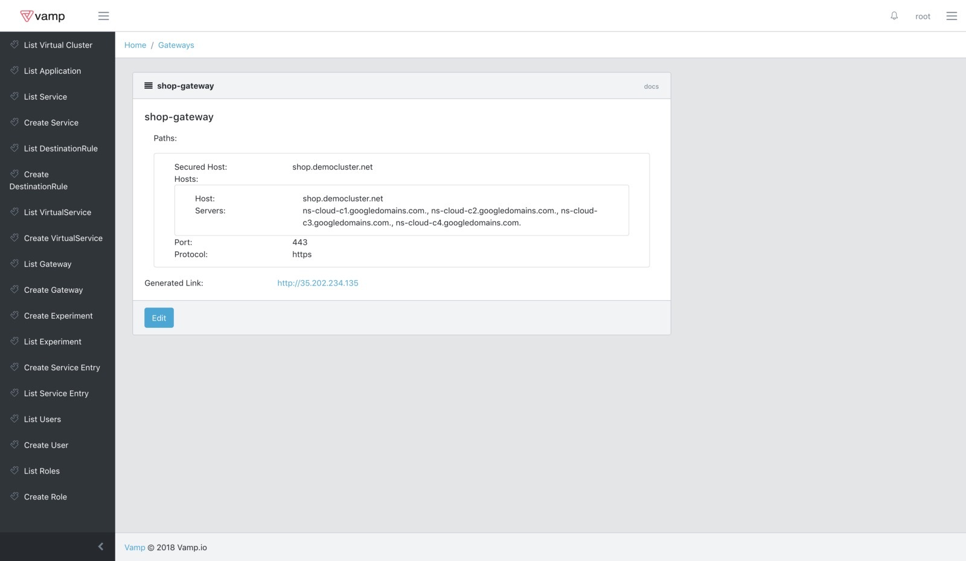The height and width of the screenshot is (561, 966).
Task: Navigate to Create Experiment
Action: (57, 316)
